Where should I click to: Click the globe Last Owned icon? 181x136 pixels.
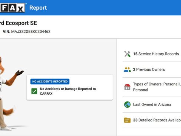pyautogui.click(x=127, y=104)
